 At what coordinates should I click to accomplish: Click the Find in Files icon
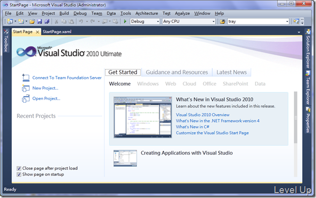[222, 22]
